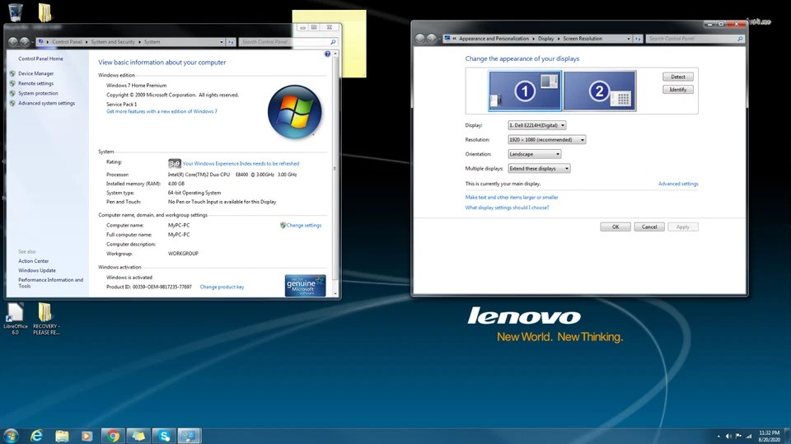Go back in Screen Resolution window

click(419, 39)
